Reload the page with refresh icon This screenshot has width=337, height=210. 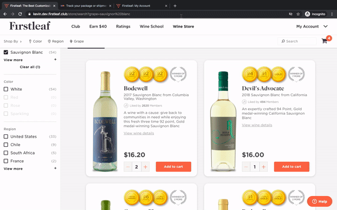(x=20, y=14)
